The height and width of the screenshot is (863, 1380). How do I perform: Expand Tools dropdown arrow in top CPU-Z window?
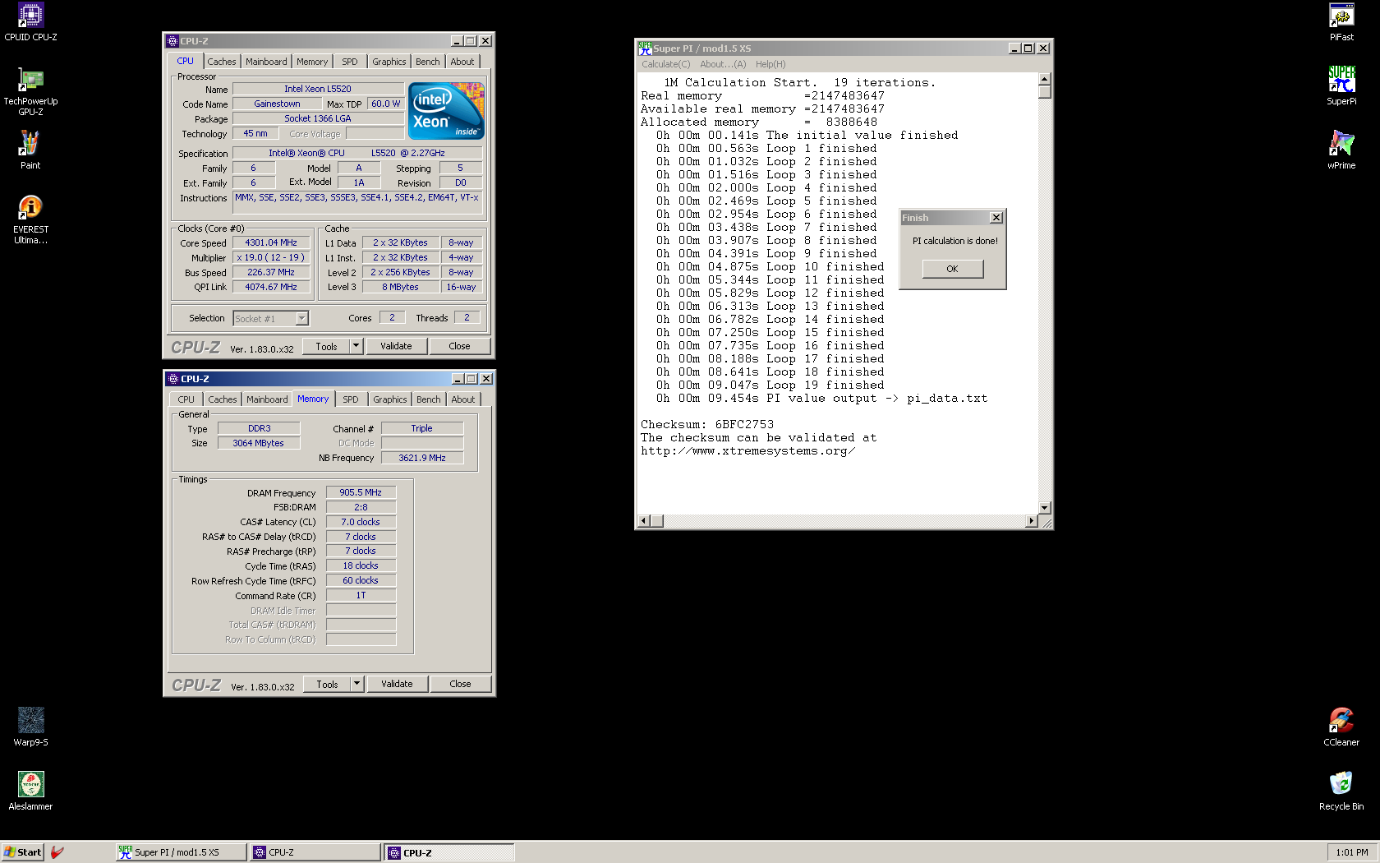(356, 346)
